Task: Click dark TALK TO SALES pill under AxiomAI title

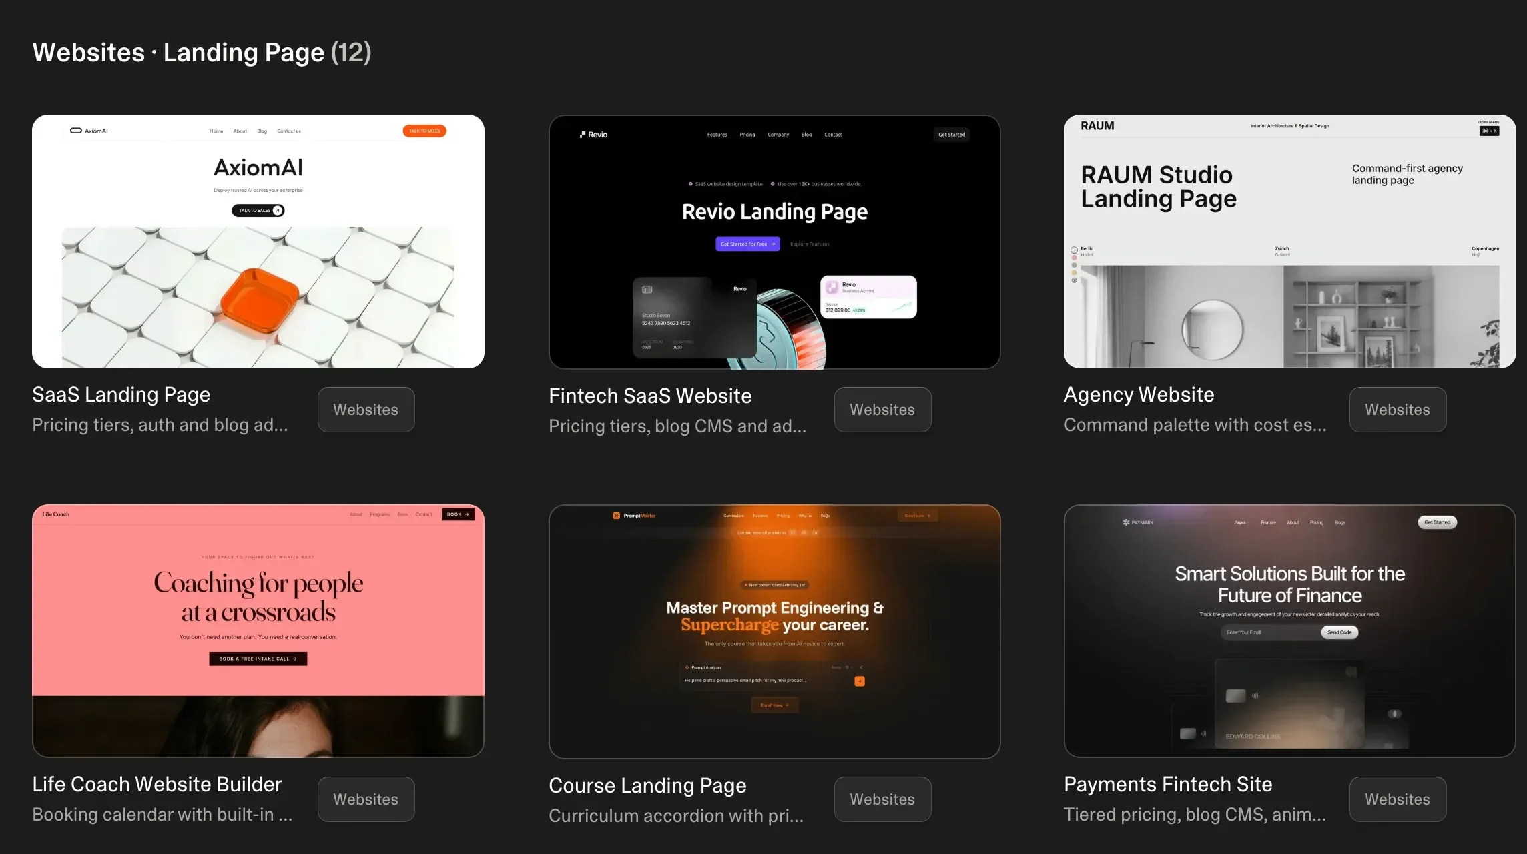Action: (x=258, y=210)
